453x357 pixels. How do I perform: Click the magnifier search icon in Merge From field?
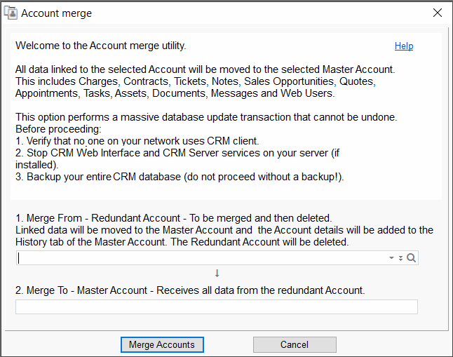tap(412, 258)
